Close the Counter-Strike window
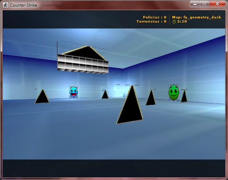The width and height of the screenshot is (228, 180). coord(217,3)
